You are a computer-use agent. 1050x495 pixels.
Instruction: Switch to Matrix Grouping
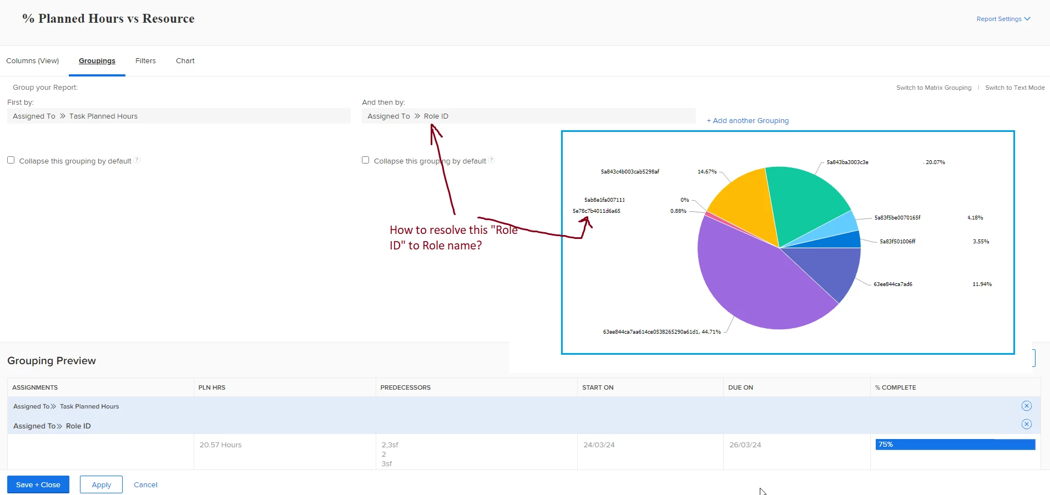pyautogui.click(x=934, y=88)
